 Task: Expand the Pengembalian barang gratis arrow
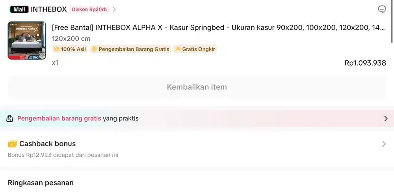385,118
